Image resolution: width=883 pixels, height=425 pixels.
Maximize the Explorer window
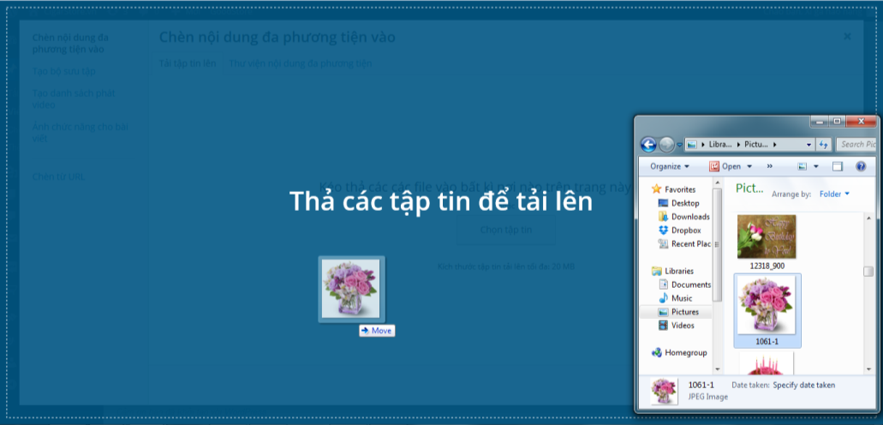[x=837, y=121]
